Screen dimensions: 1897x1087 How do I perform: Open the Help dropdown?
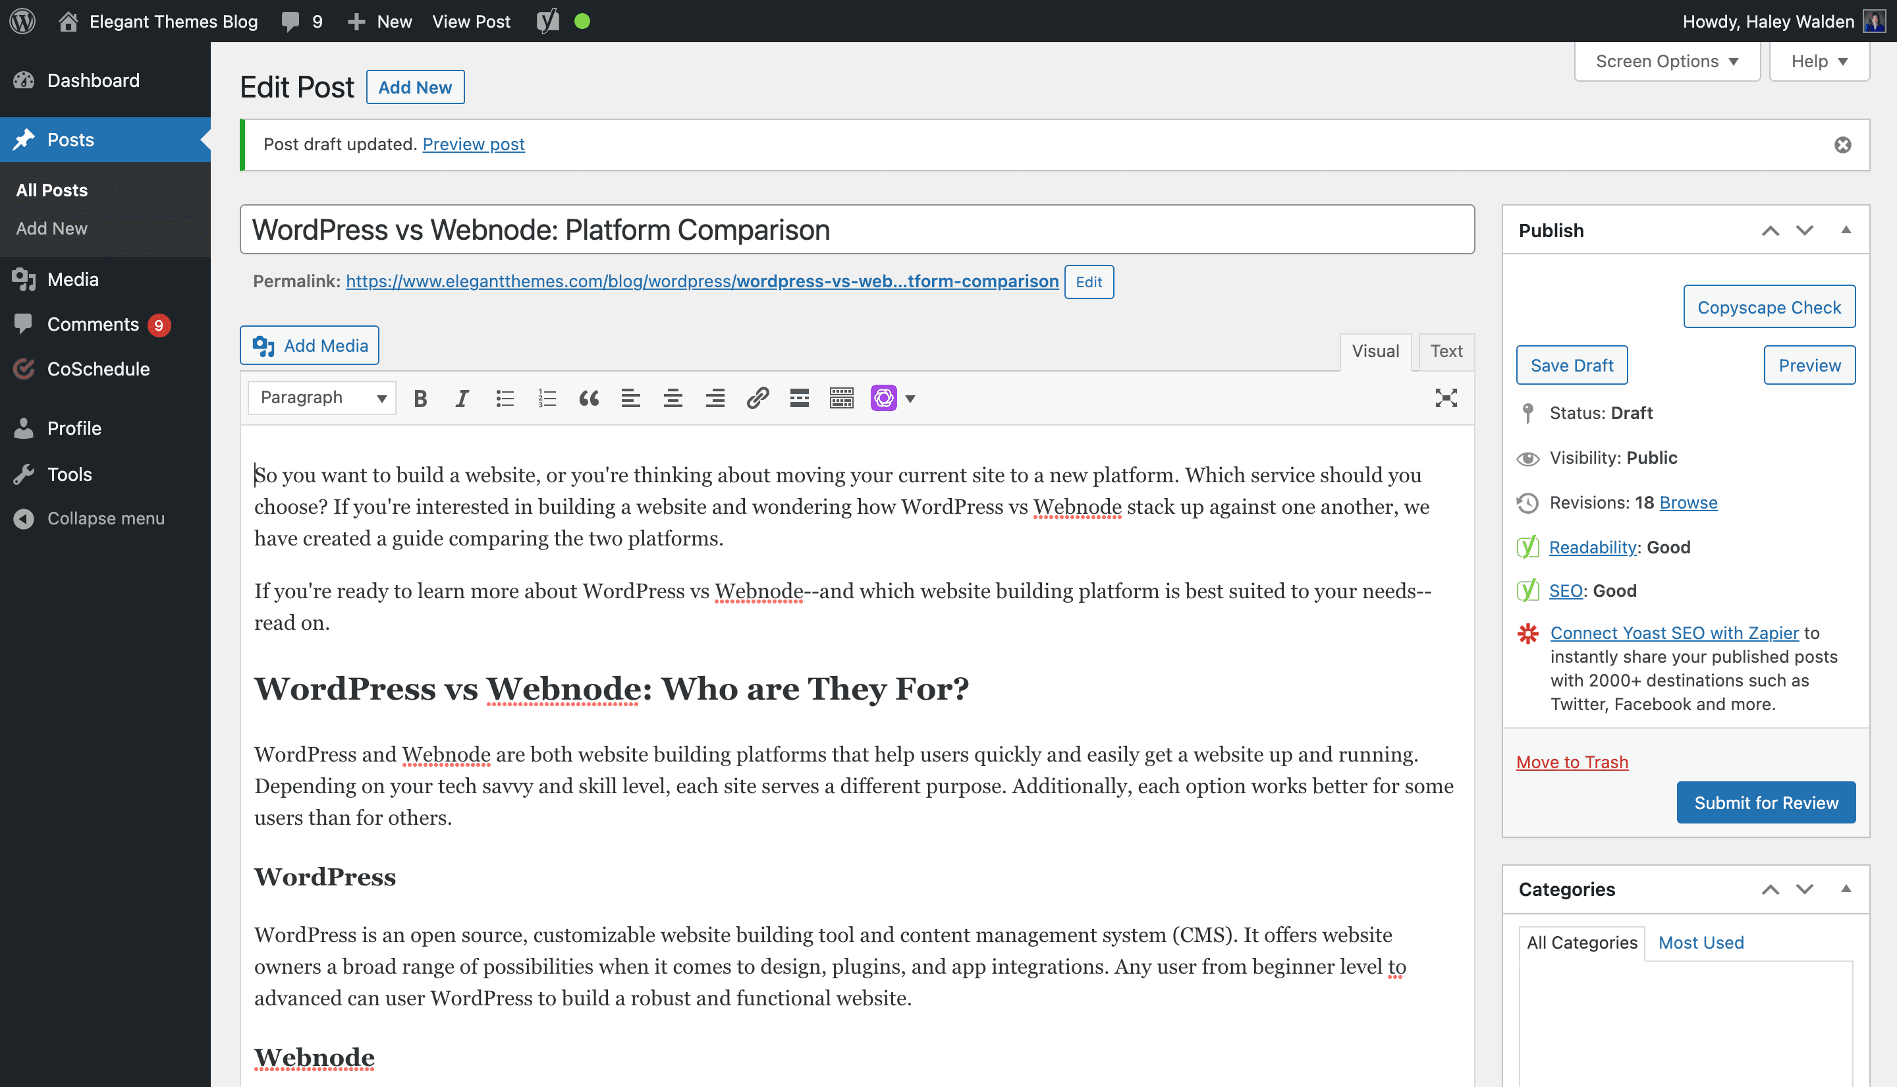[1819, 61]
